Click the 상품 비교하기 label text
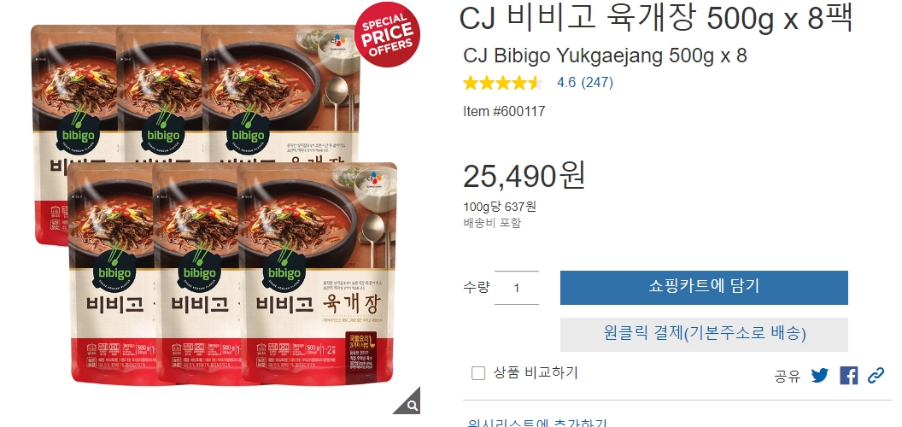 [x=535, y=373]
